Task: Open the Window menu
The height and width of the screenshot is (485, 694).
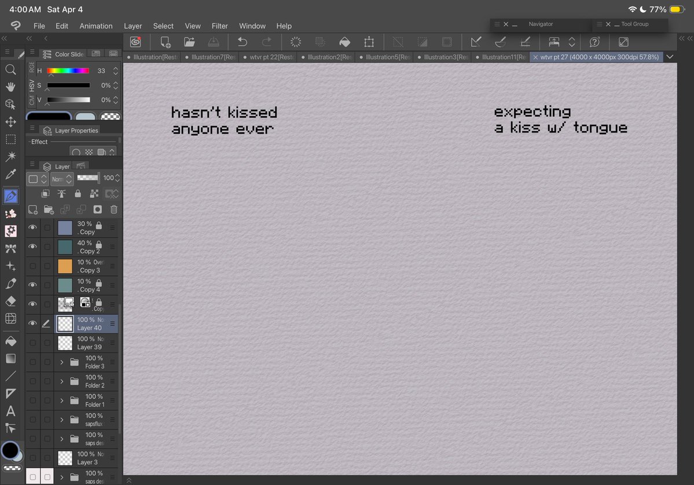Action: [252, 26]
